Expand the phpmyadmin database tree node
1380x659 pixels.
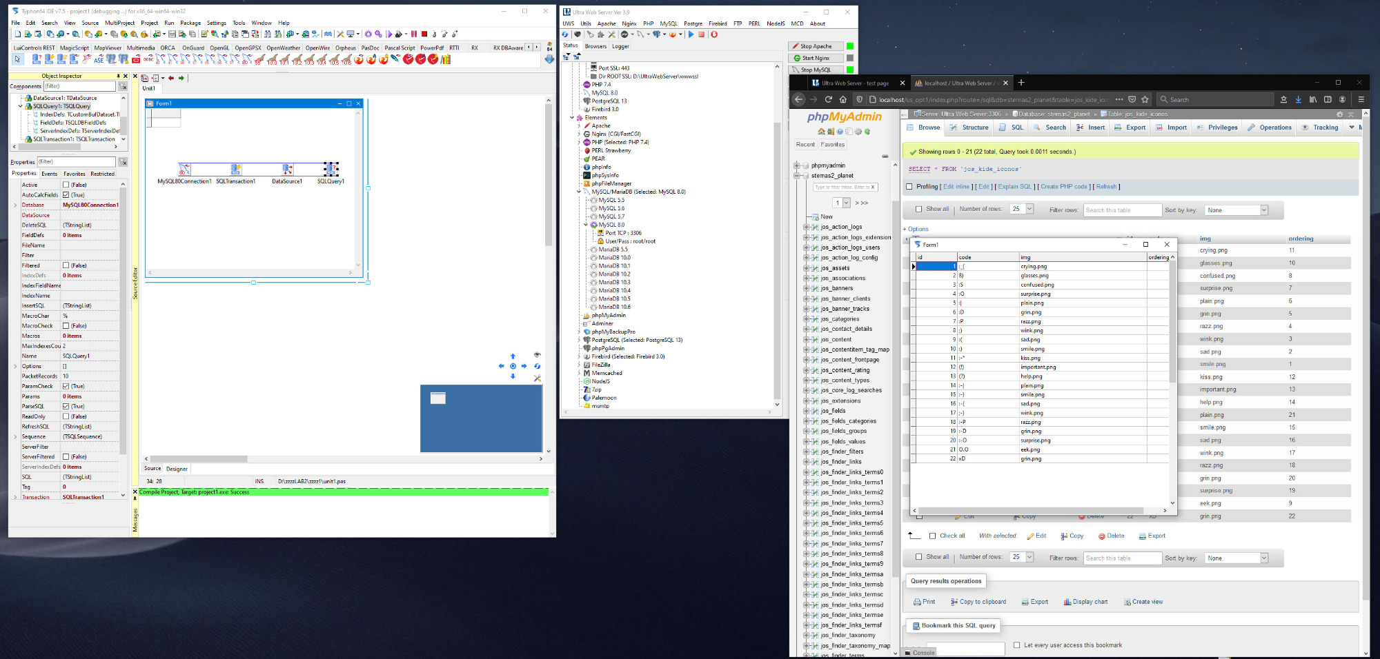coord(797,165)
